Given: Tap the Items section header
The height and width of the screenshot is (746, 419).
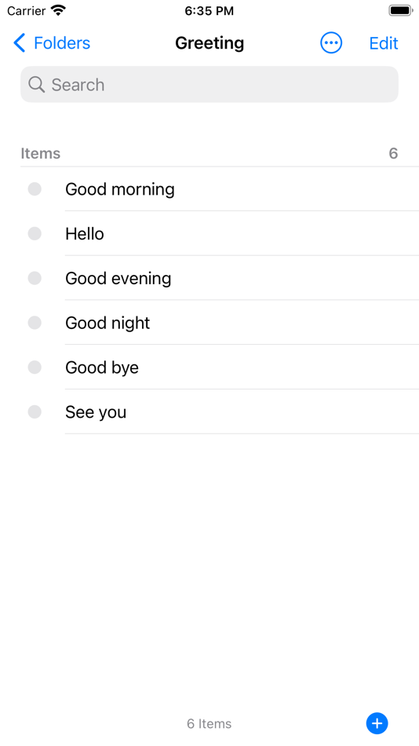Looking at the screenshot, I should (41, 154).
